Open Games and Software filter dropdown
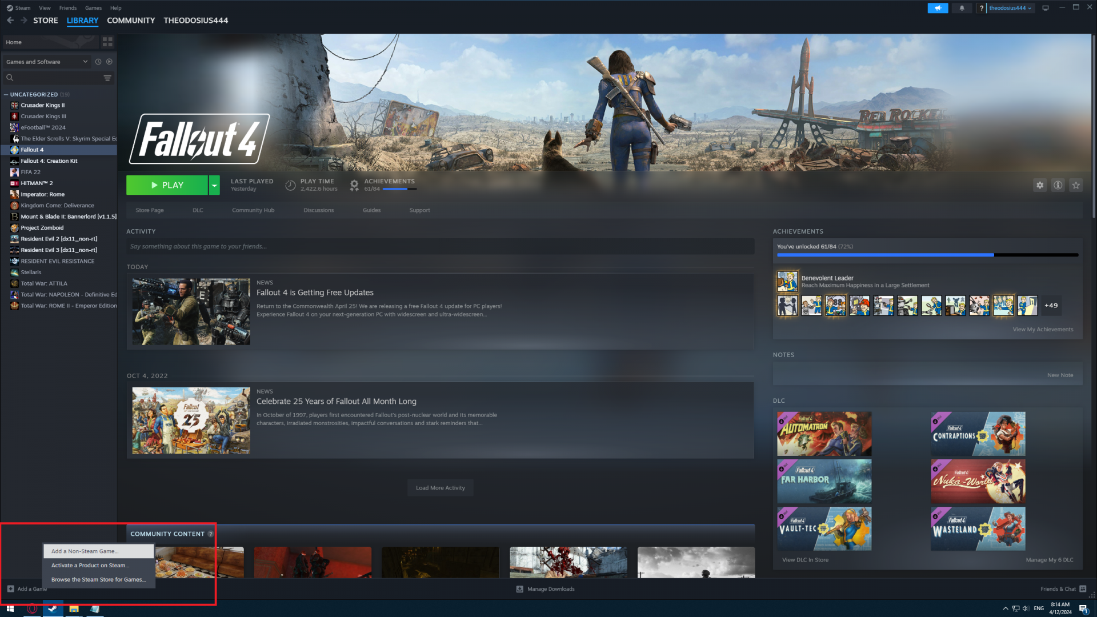 tap(46, 62)
